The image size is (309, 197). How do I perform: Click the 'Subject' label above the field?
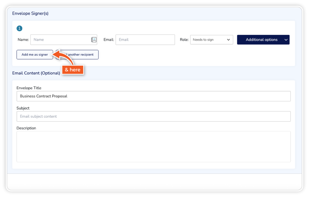point(23,108)
